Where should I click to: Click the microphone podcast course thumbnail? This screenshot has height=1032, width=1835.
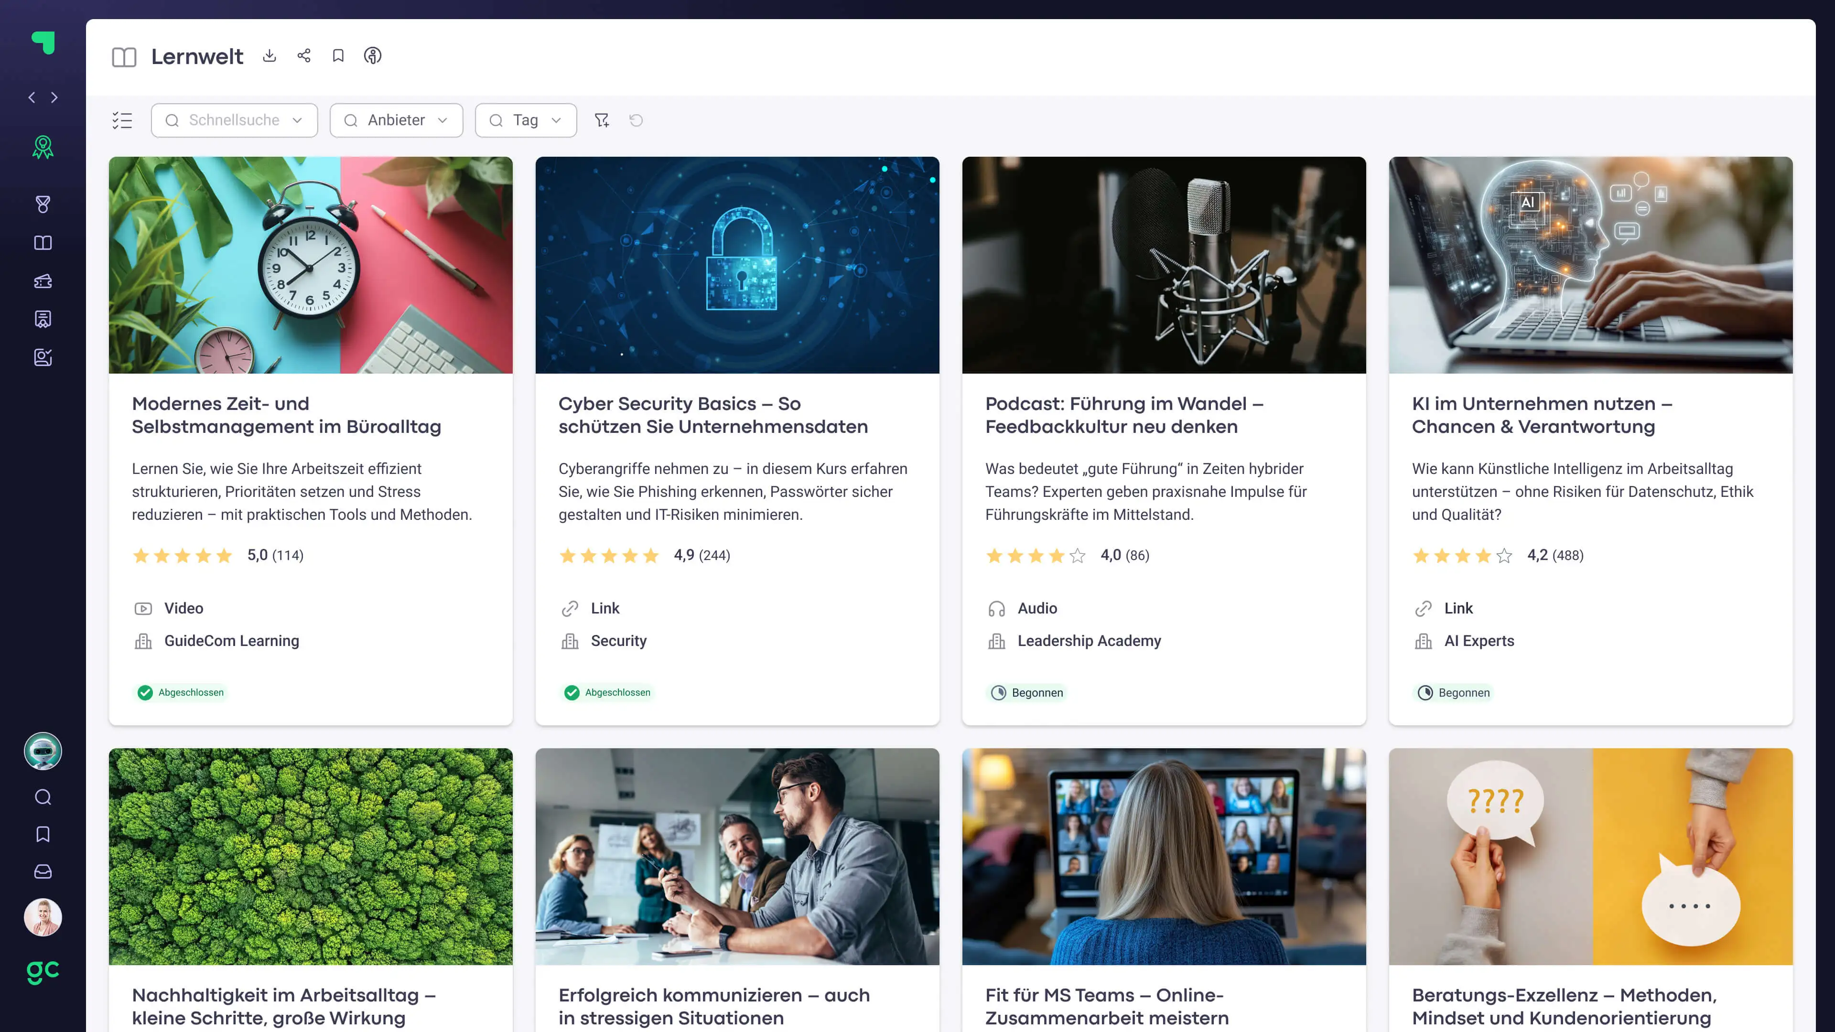1163,265
